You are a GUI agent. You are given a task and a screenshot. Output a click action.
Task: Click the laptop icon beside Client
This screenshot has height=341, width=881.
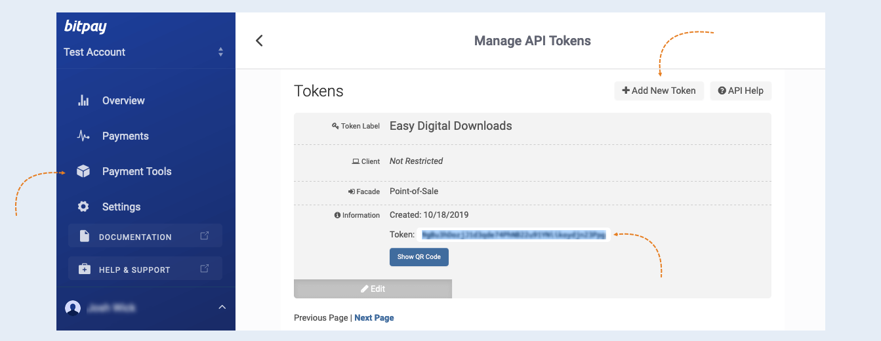[356, 161]
